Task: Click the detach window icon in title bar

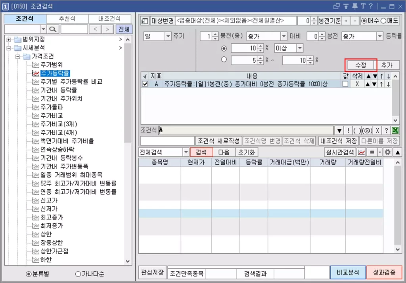Action: pyautogui.click(x=337, y=6)
